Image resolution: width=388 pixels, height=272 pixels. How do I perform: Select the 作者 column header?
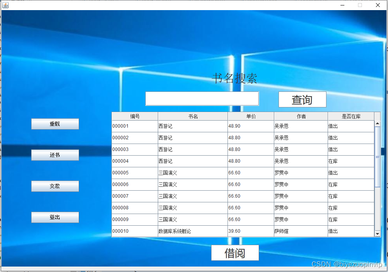pyautogui.click(x=301, y=116)
